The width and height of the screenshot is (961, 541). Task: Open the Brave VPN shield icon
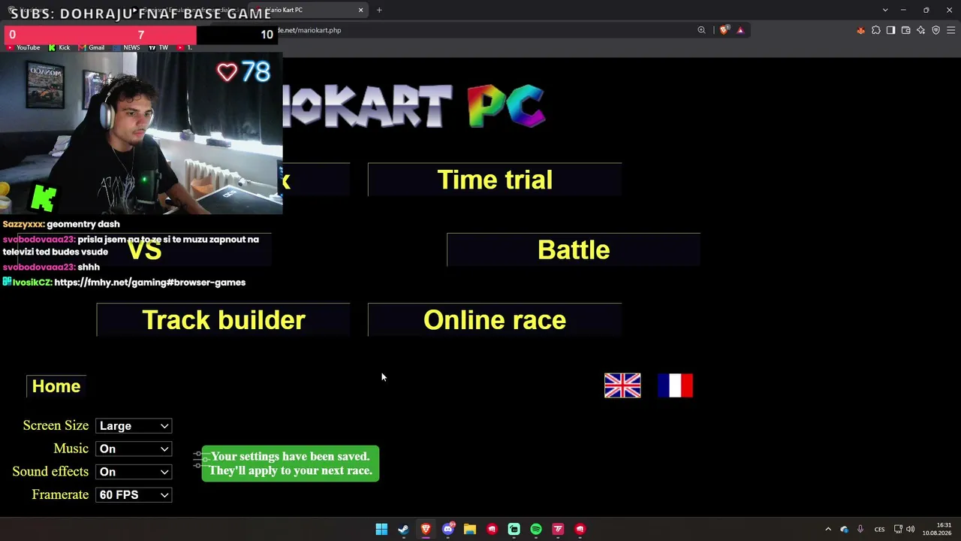coord(935,30)
